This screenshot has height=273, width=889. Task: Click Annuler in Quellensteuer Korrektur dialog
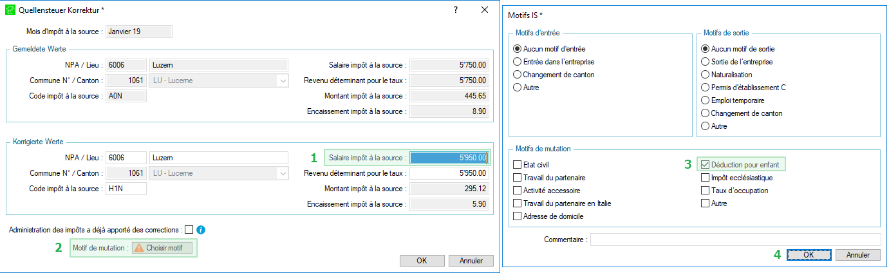(x=471, y=261)
